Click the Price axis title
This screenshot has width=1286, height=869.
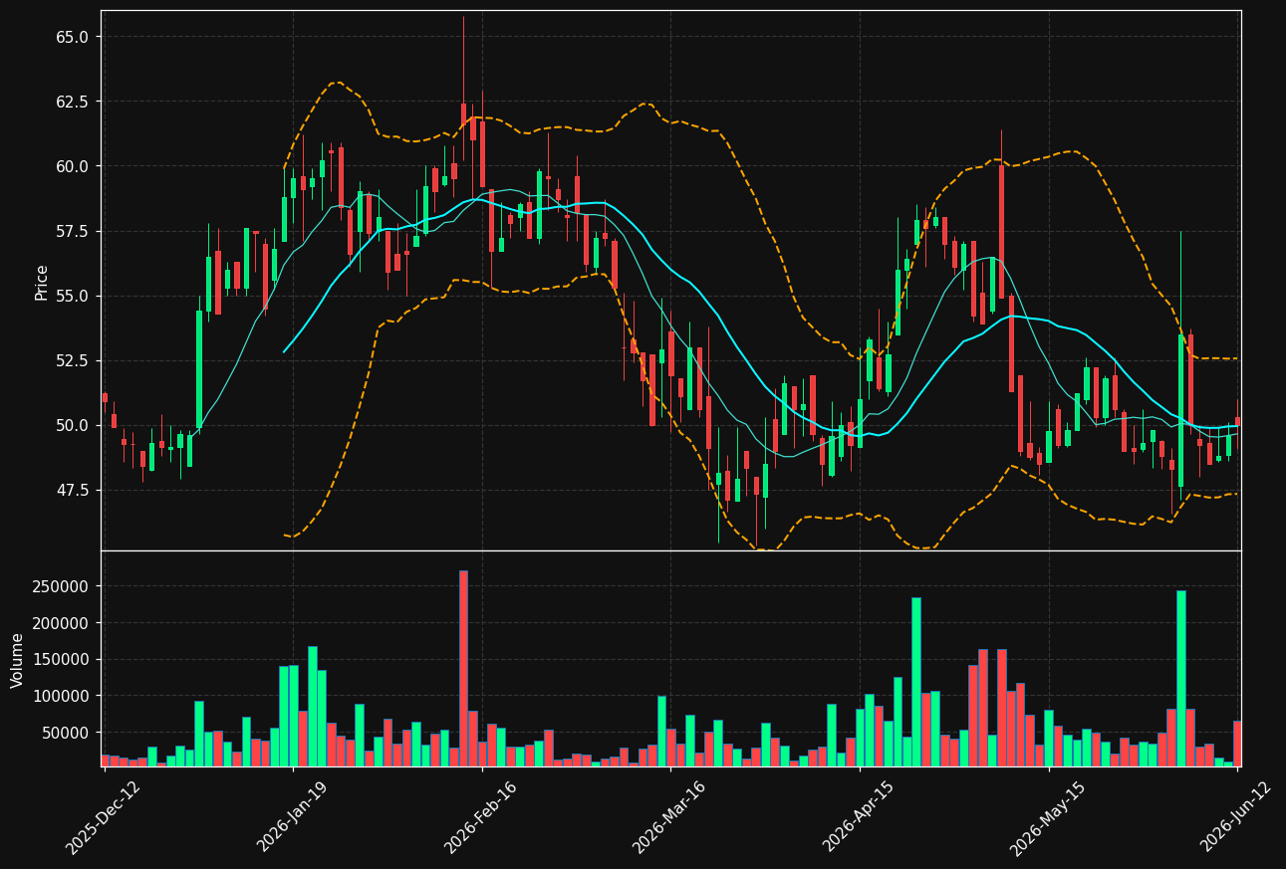42,283
